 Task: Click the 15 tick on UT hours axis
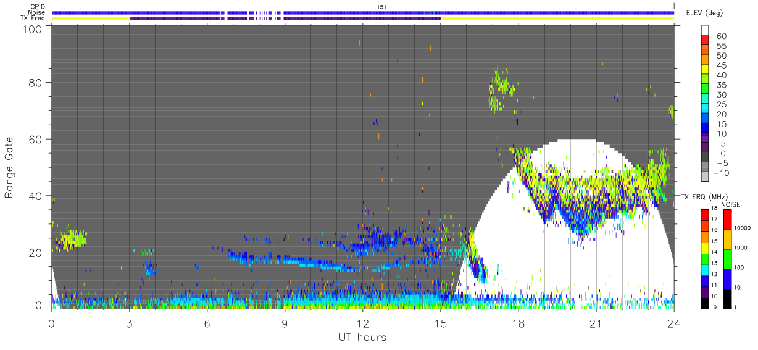(441, 323)
